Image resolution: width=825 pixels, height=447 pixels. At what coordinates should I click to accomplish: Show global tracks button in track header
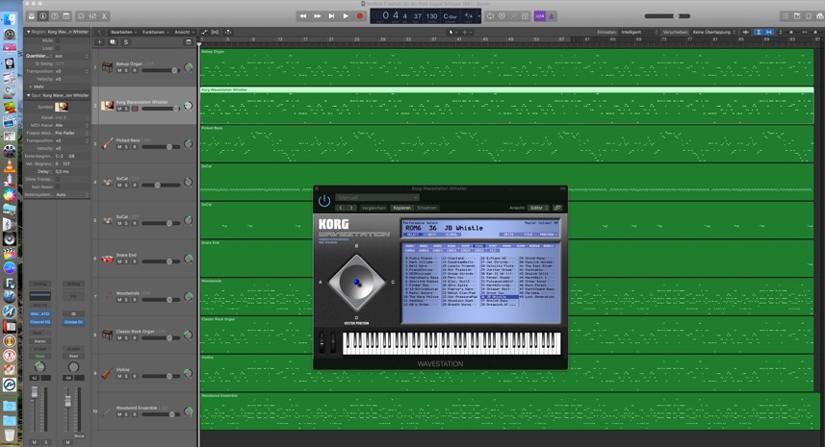click(x=189, y=42)
